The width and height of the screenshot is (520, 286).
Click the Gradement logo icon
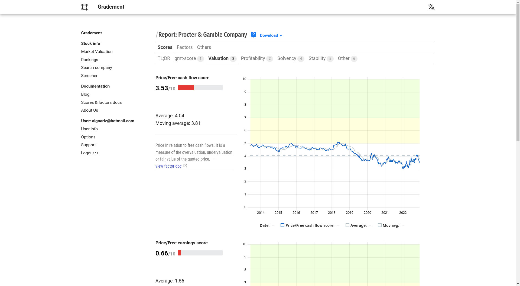[x=84, y=7]
